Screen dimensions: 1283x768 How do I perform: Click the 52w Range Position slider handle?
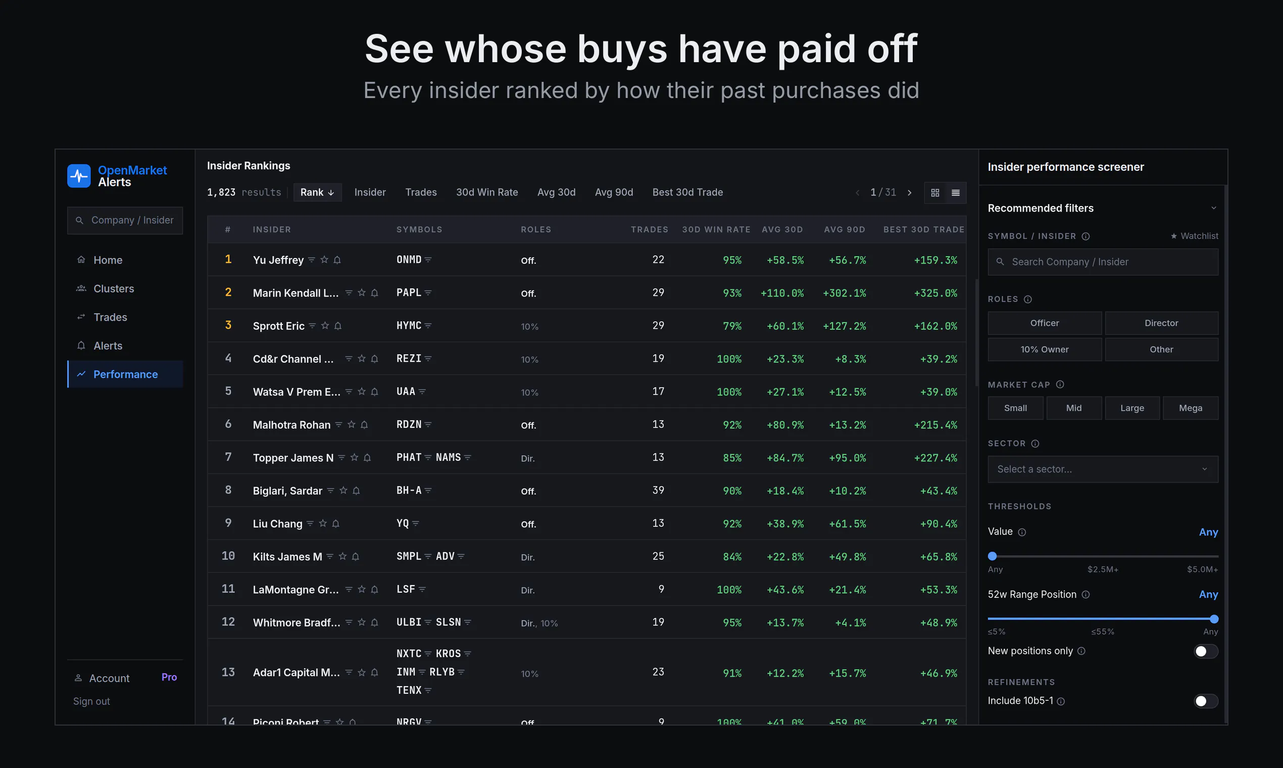tap(1214, 619)
